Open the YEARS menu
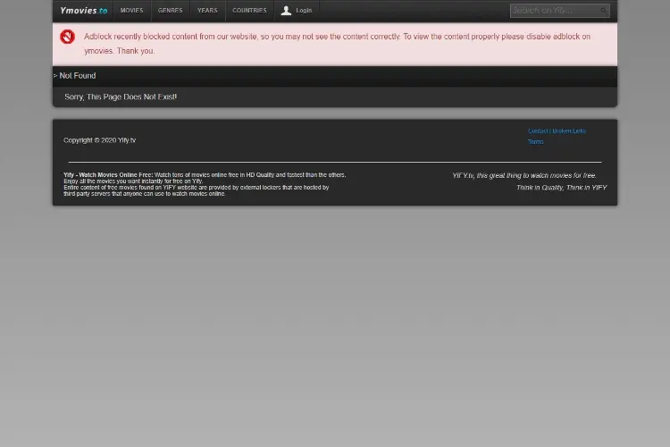This screenshot has width=670, height=447. [x=207, y=10]
